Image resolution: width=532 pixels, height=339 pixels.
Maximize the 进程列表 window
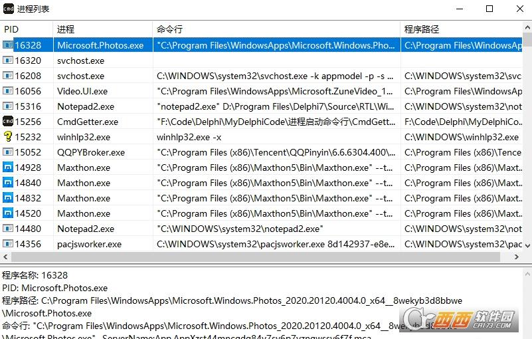pos(489,9)
